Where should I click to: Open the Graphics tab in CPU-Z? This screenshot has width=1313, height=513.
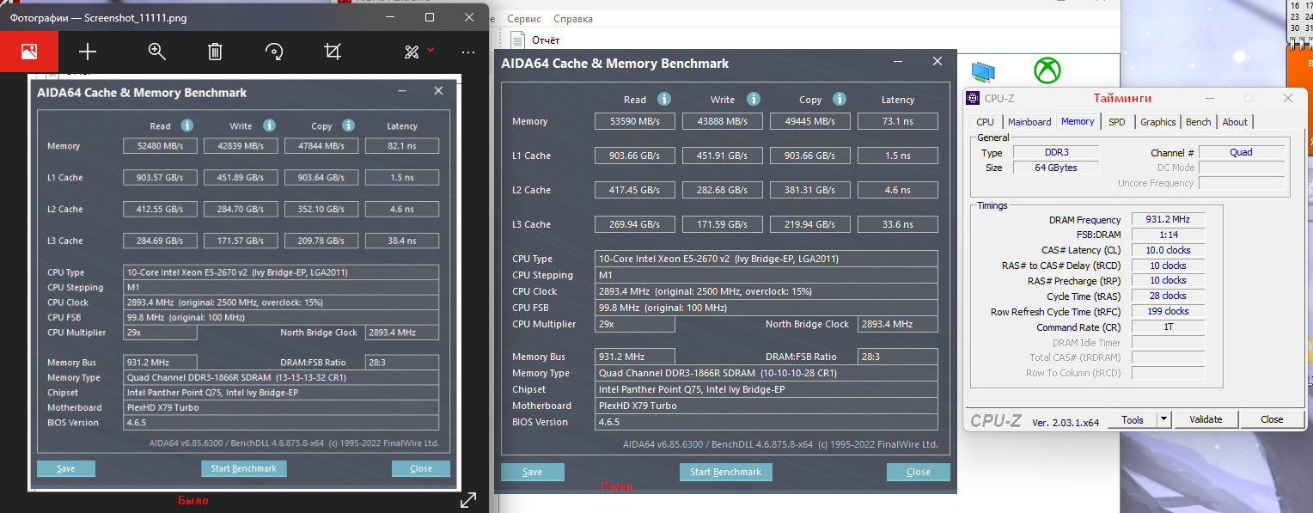(x=1157, y=122)
